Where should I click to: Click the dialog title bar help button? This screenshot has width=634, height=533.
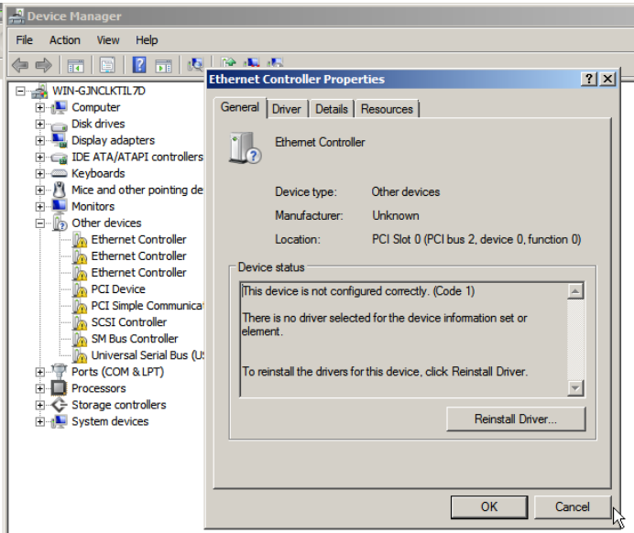[589, 79]
